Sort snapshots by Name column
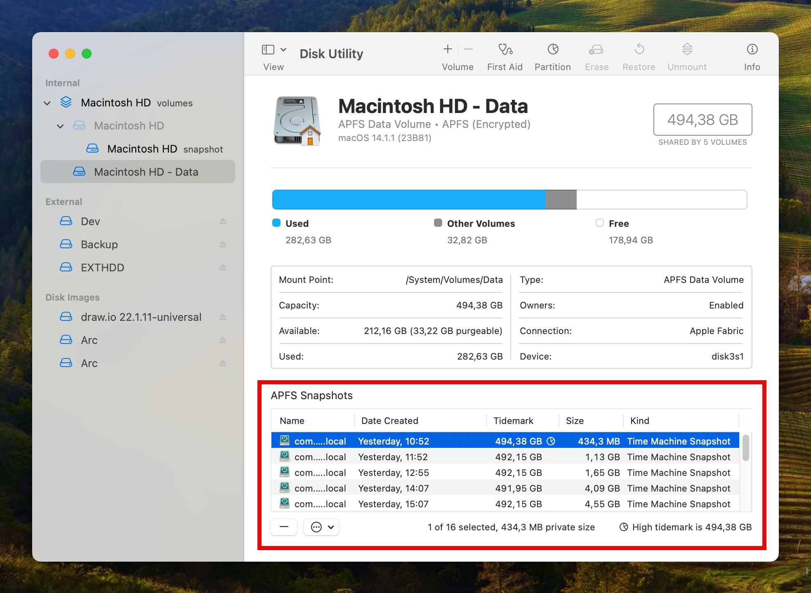Viewport: 811px width, 593px height. click(x=313, y=421)
